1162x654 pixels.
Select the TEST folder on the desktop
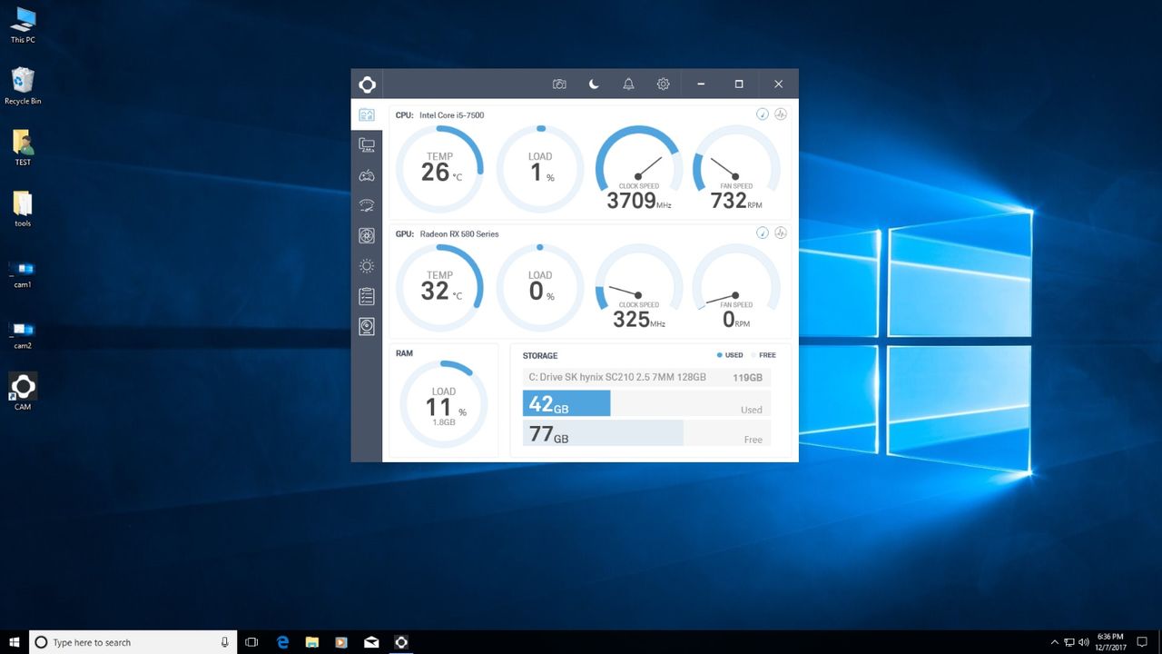point(23,147)
